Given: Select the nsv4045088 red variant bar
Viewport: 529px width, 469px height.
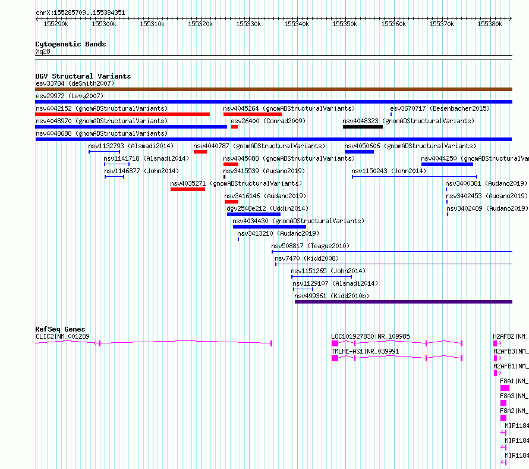Looking at the screenshot, I should pyautogui.click(x=231, y=164).
